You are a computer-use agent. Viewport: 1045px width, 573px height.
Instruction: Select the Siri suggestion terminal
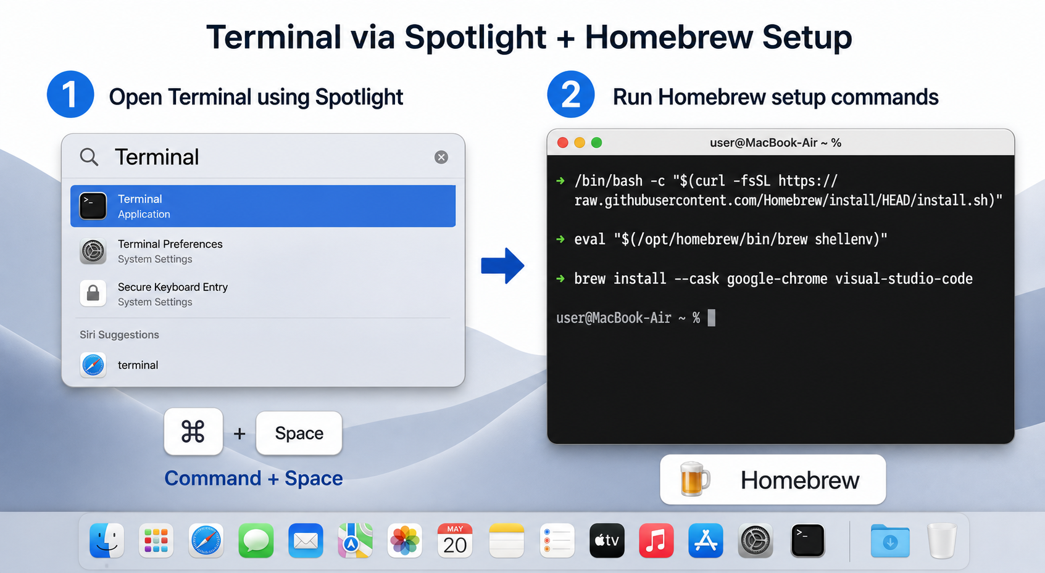click(x=263, y=365)
